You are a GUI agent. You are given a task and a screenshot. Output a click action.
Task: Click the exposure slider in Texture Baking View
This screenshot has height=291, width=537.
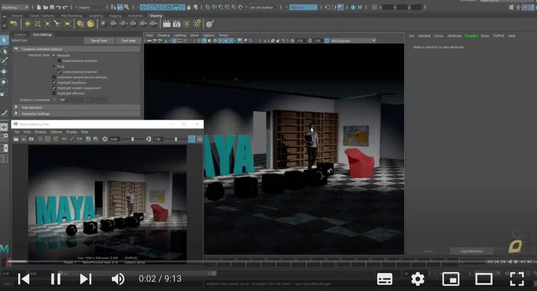coord(133,139)
